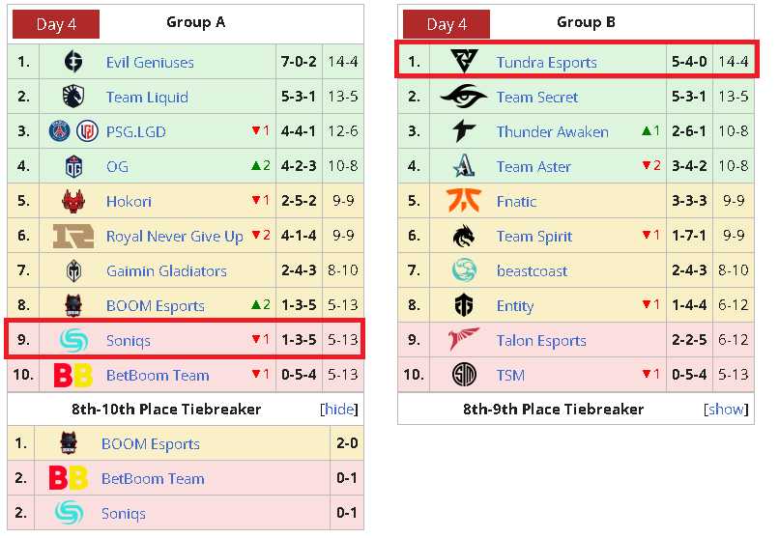
Task: Click the OG team logo icon
Action: click(73, 166)
